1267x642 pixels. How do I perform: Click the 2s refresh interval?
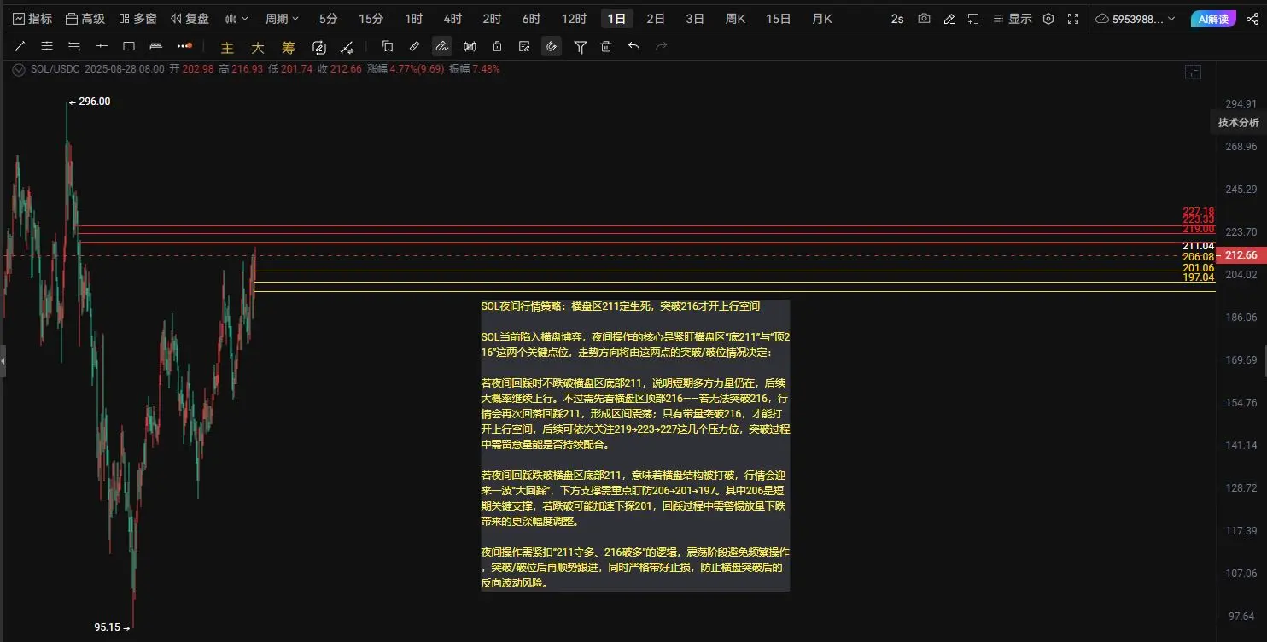[897, 18]
